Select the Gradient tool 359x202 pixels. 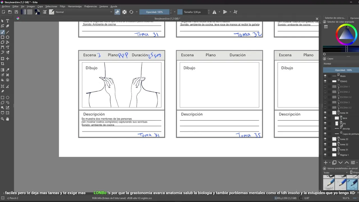pyautogui.click(x=3, y=70)
